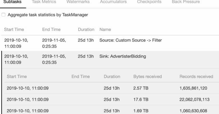
Task: Sort by Records received column header
Action: pyautogui.click(x=196, y=77)
